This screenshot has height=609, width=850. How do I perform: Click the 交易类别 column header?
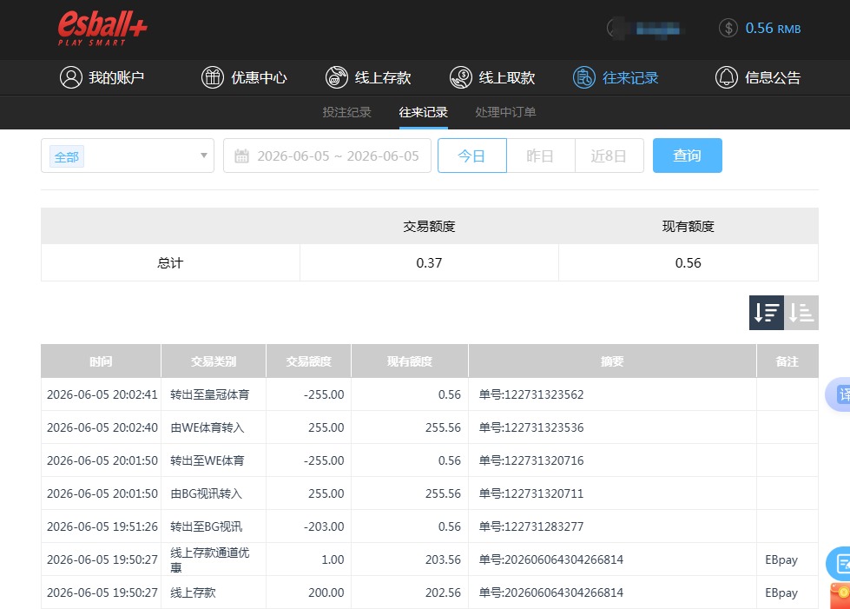214,361
